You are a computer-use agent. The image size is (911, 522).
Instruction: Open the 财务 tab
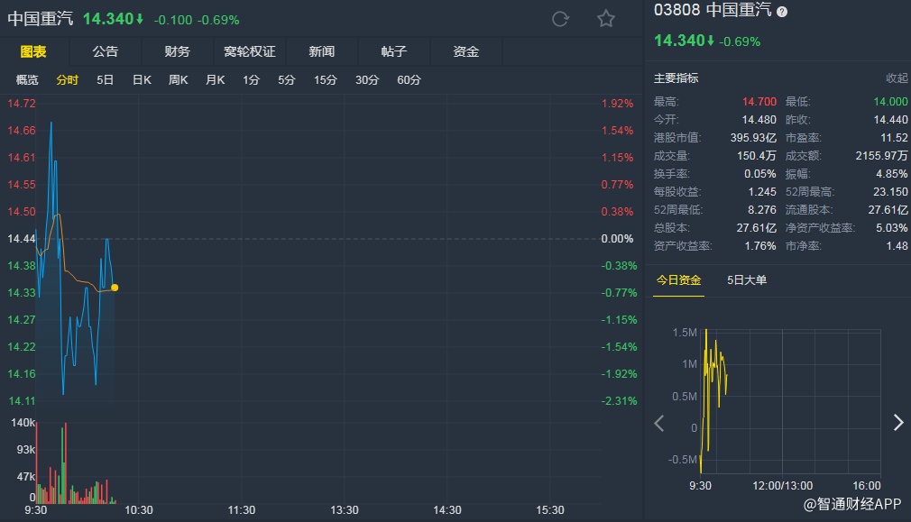[177, 51]
